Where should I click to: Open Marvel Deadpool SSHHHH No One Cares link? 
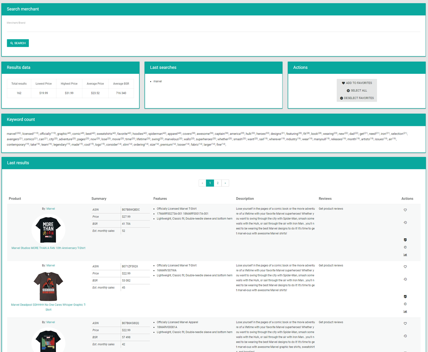[x=49, y=307]
